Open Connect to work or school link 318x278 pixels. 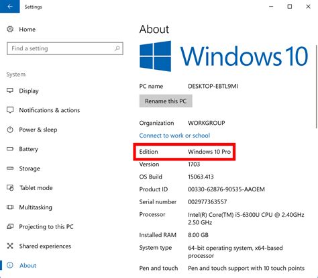click(174, 136)
